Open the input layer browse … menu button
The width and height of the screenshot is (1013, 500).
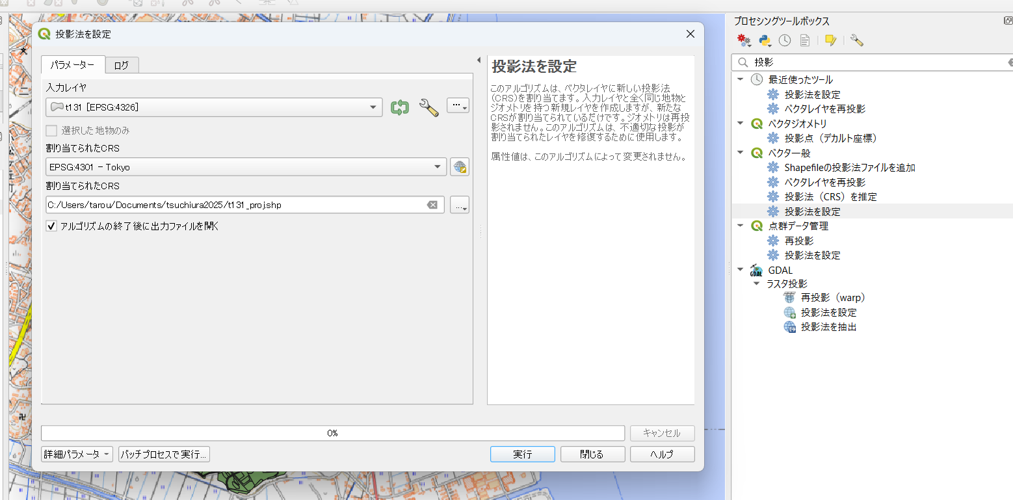pos(458,105)
